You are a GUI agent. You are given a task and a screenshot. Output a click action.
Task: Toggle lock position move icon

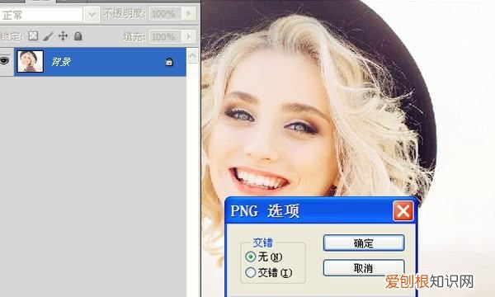(64, 36)
